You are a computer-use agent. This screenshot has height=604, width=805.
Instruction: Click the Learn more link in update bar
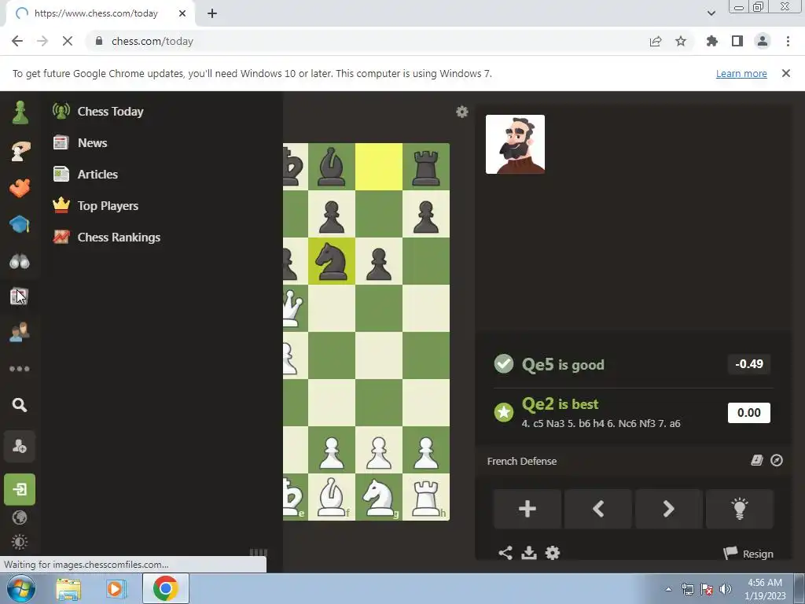point(741,73)
